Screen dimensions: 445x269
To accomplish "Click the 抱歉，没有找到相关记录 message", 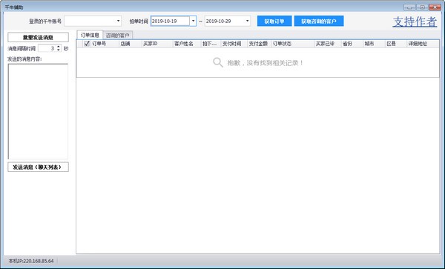I will click(266, 63).
